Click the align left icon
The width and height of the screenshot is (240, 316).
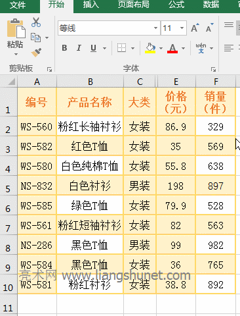point(229,48)
